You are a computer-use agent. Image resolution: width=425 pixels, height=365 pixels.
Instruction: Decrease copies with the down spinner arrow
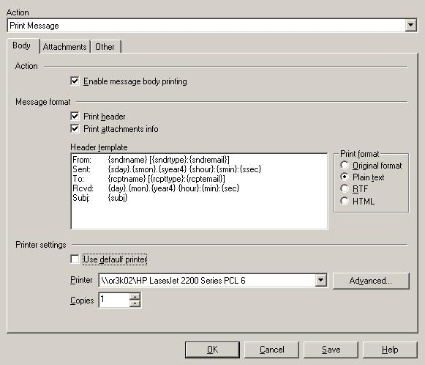pos(135,303)
